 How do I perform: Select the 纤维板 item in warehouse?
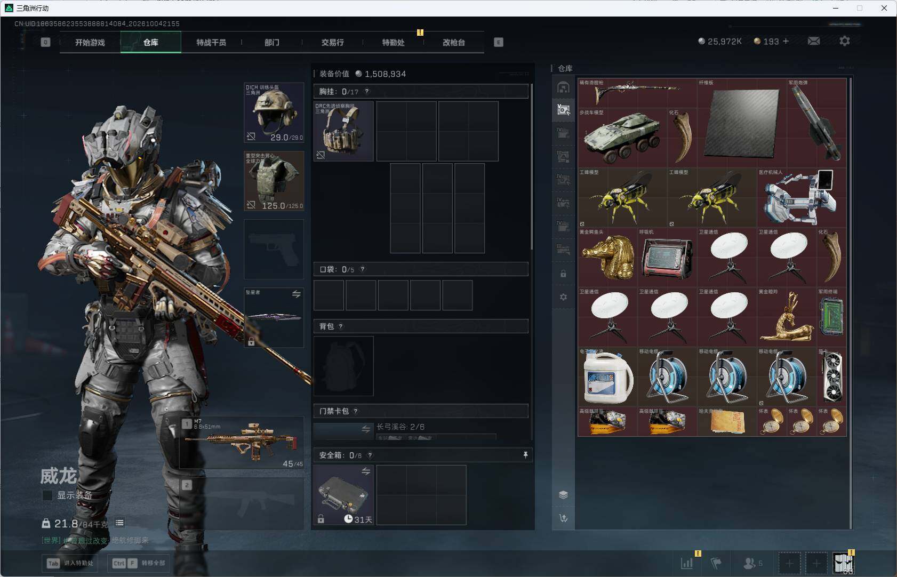click(742, 123)
